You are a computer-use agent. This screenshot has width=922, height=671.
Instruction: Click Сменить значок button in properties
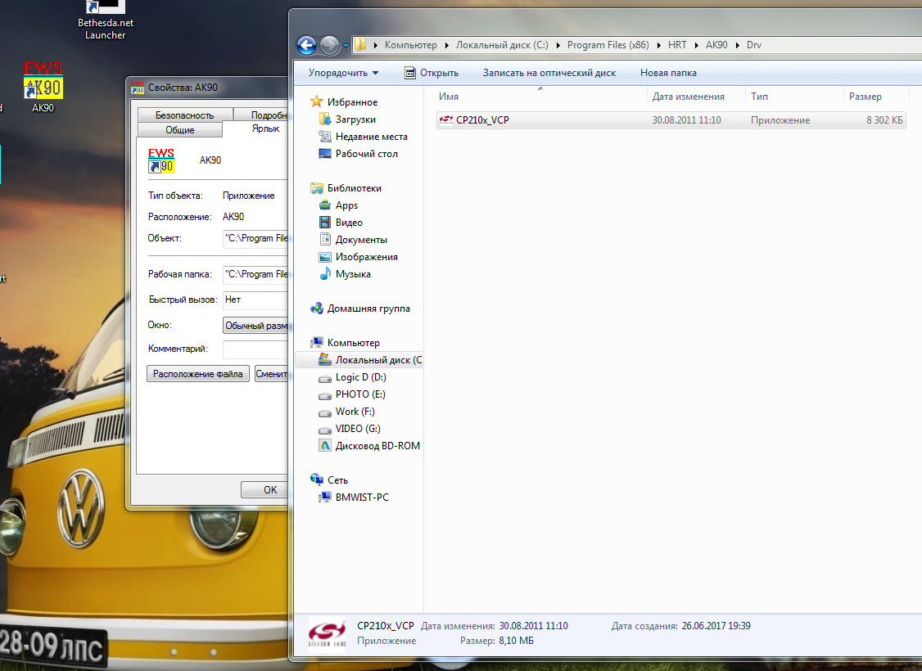(272, 374)
